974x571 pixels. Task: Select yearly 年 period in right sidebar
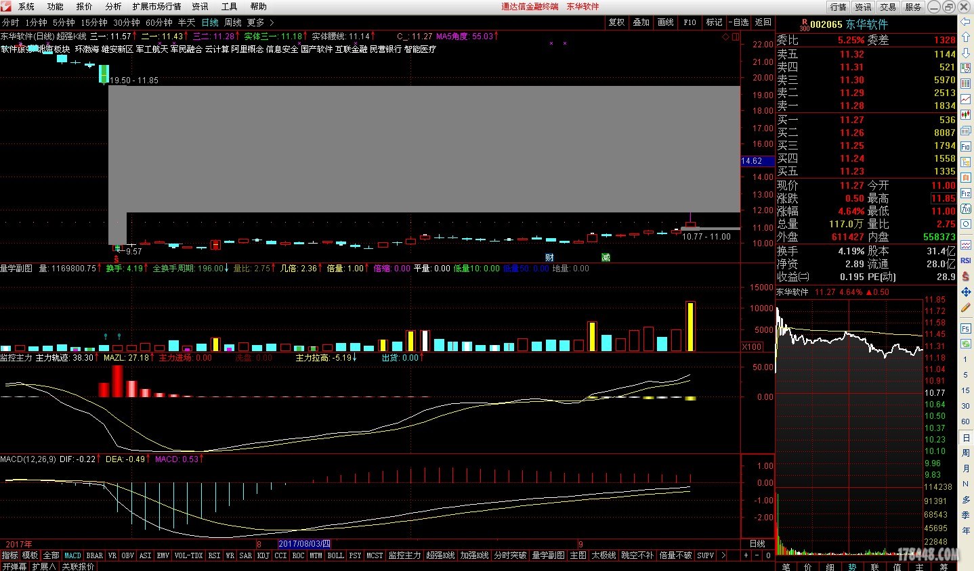966,530
